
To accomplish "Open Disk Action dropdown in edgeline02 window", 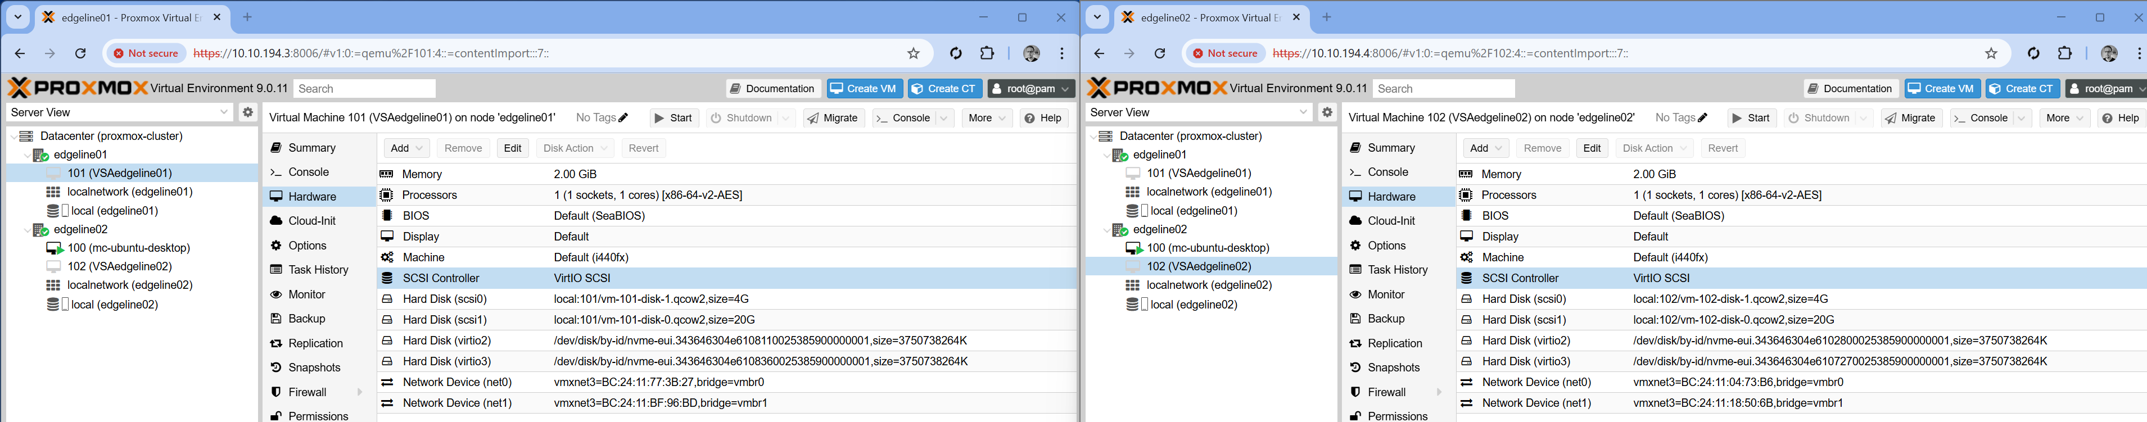I will 1655,148.
